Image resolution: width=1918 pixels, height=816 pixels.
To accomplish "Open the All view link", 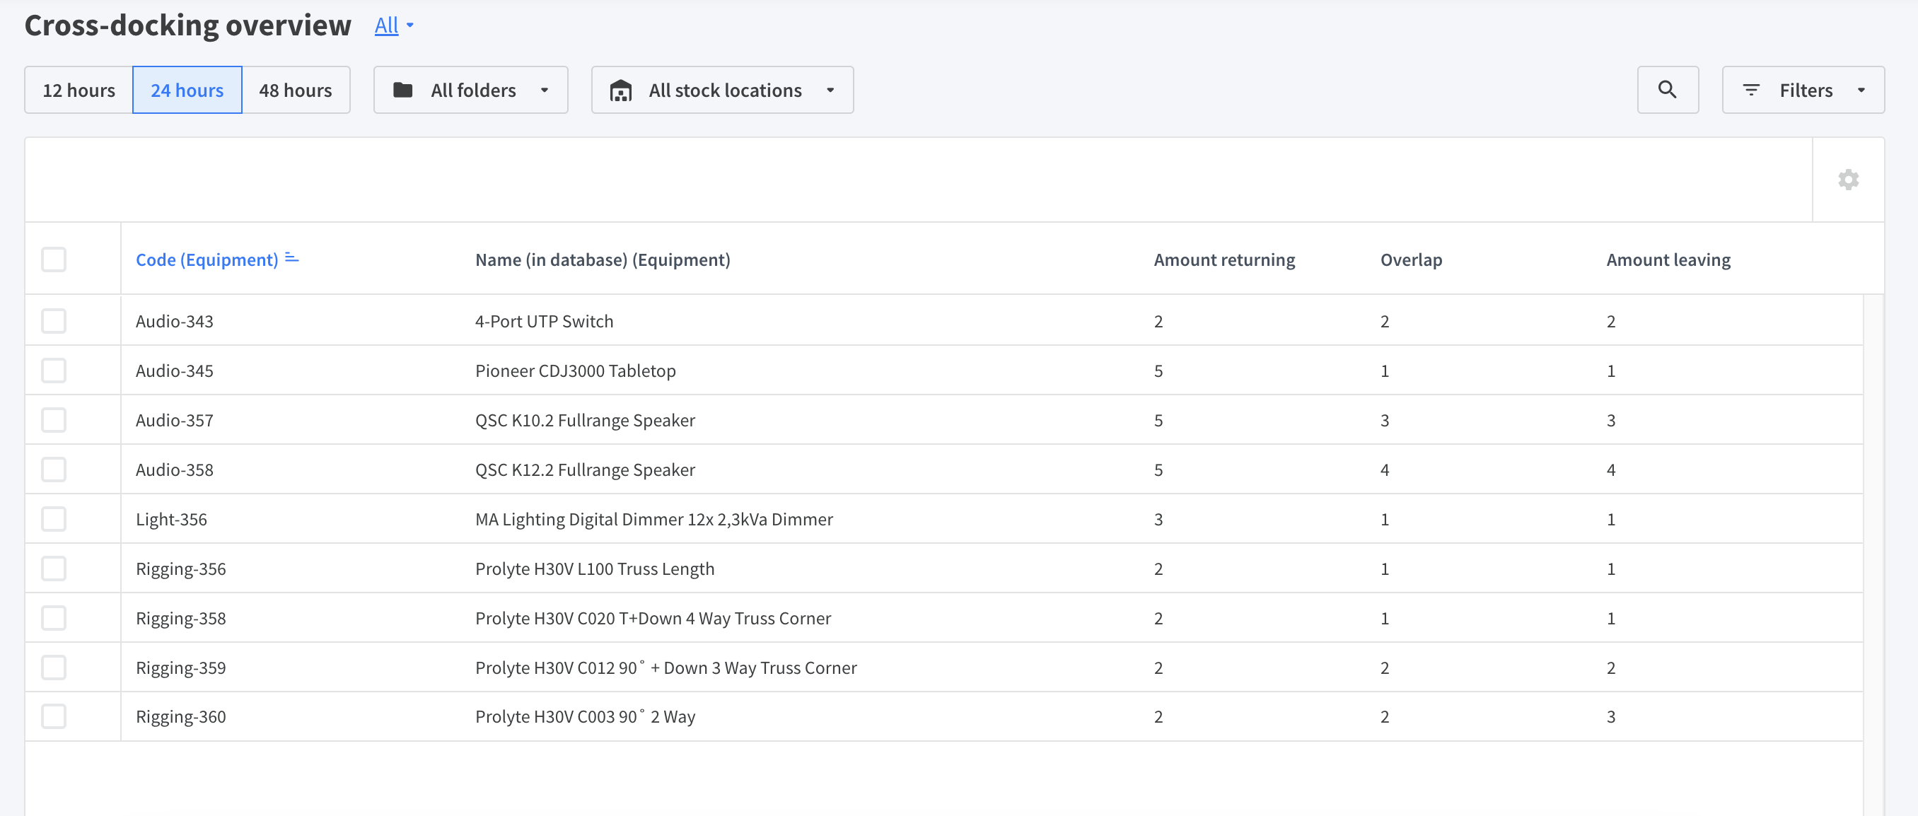I will coord(386,25).
